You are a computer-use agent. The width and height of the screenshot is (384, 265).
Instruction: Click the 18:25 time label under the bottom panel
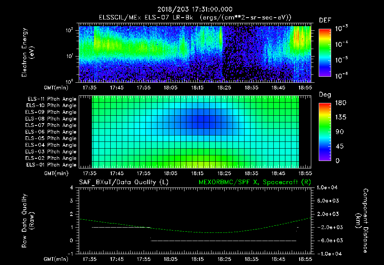click(x=224, y=259)
